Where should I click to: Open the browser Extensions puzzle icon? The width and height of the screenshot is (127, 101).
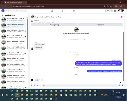(x=116, y=6)
